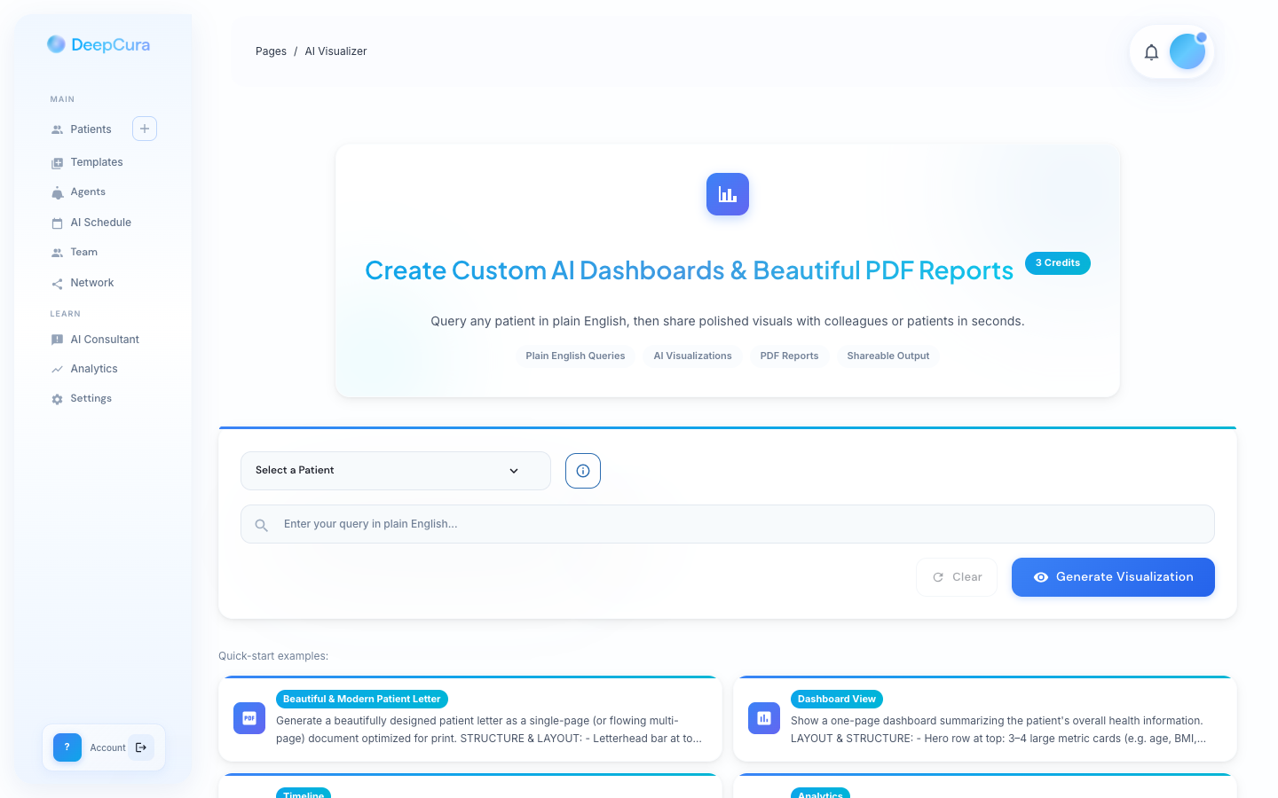Click the chart icon on Dashboard View card

(764, 718)
